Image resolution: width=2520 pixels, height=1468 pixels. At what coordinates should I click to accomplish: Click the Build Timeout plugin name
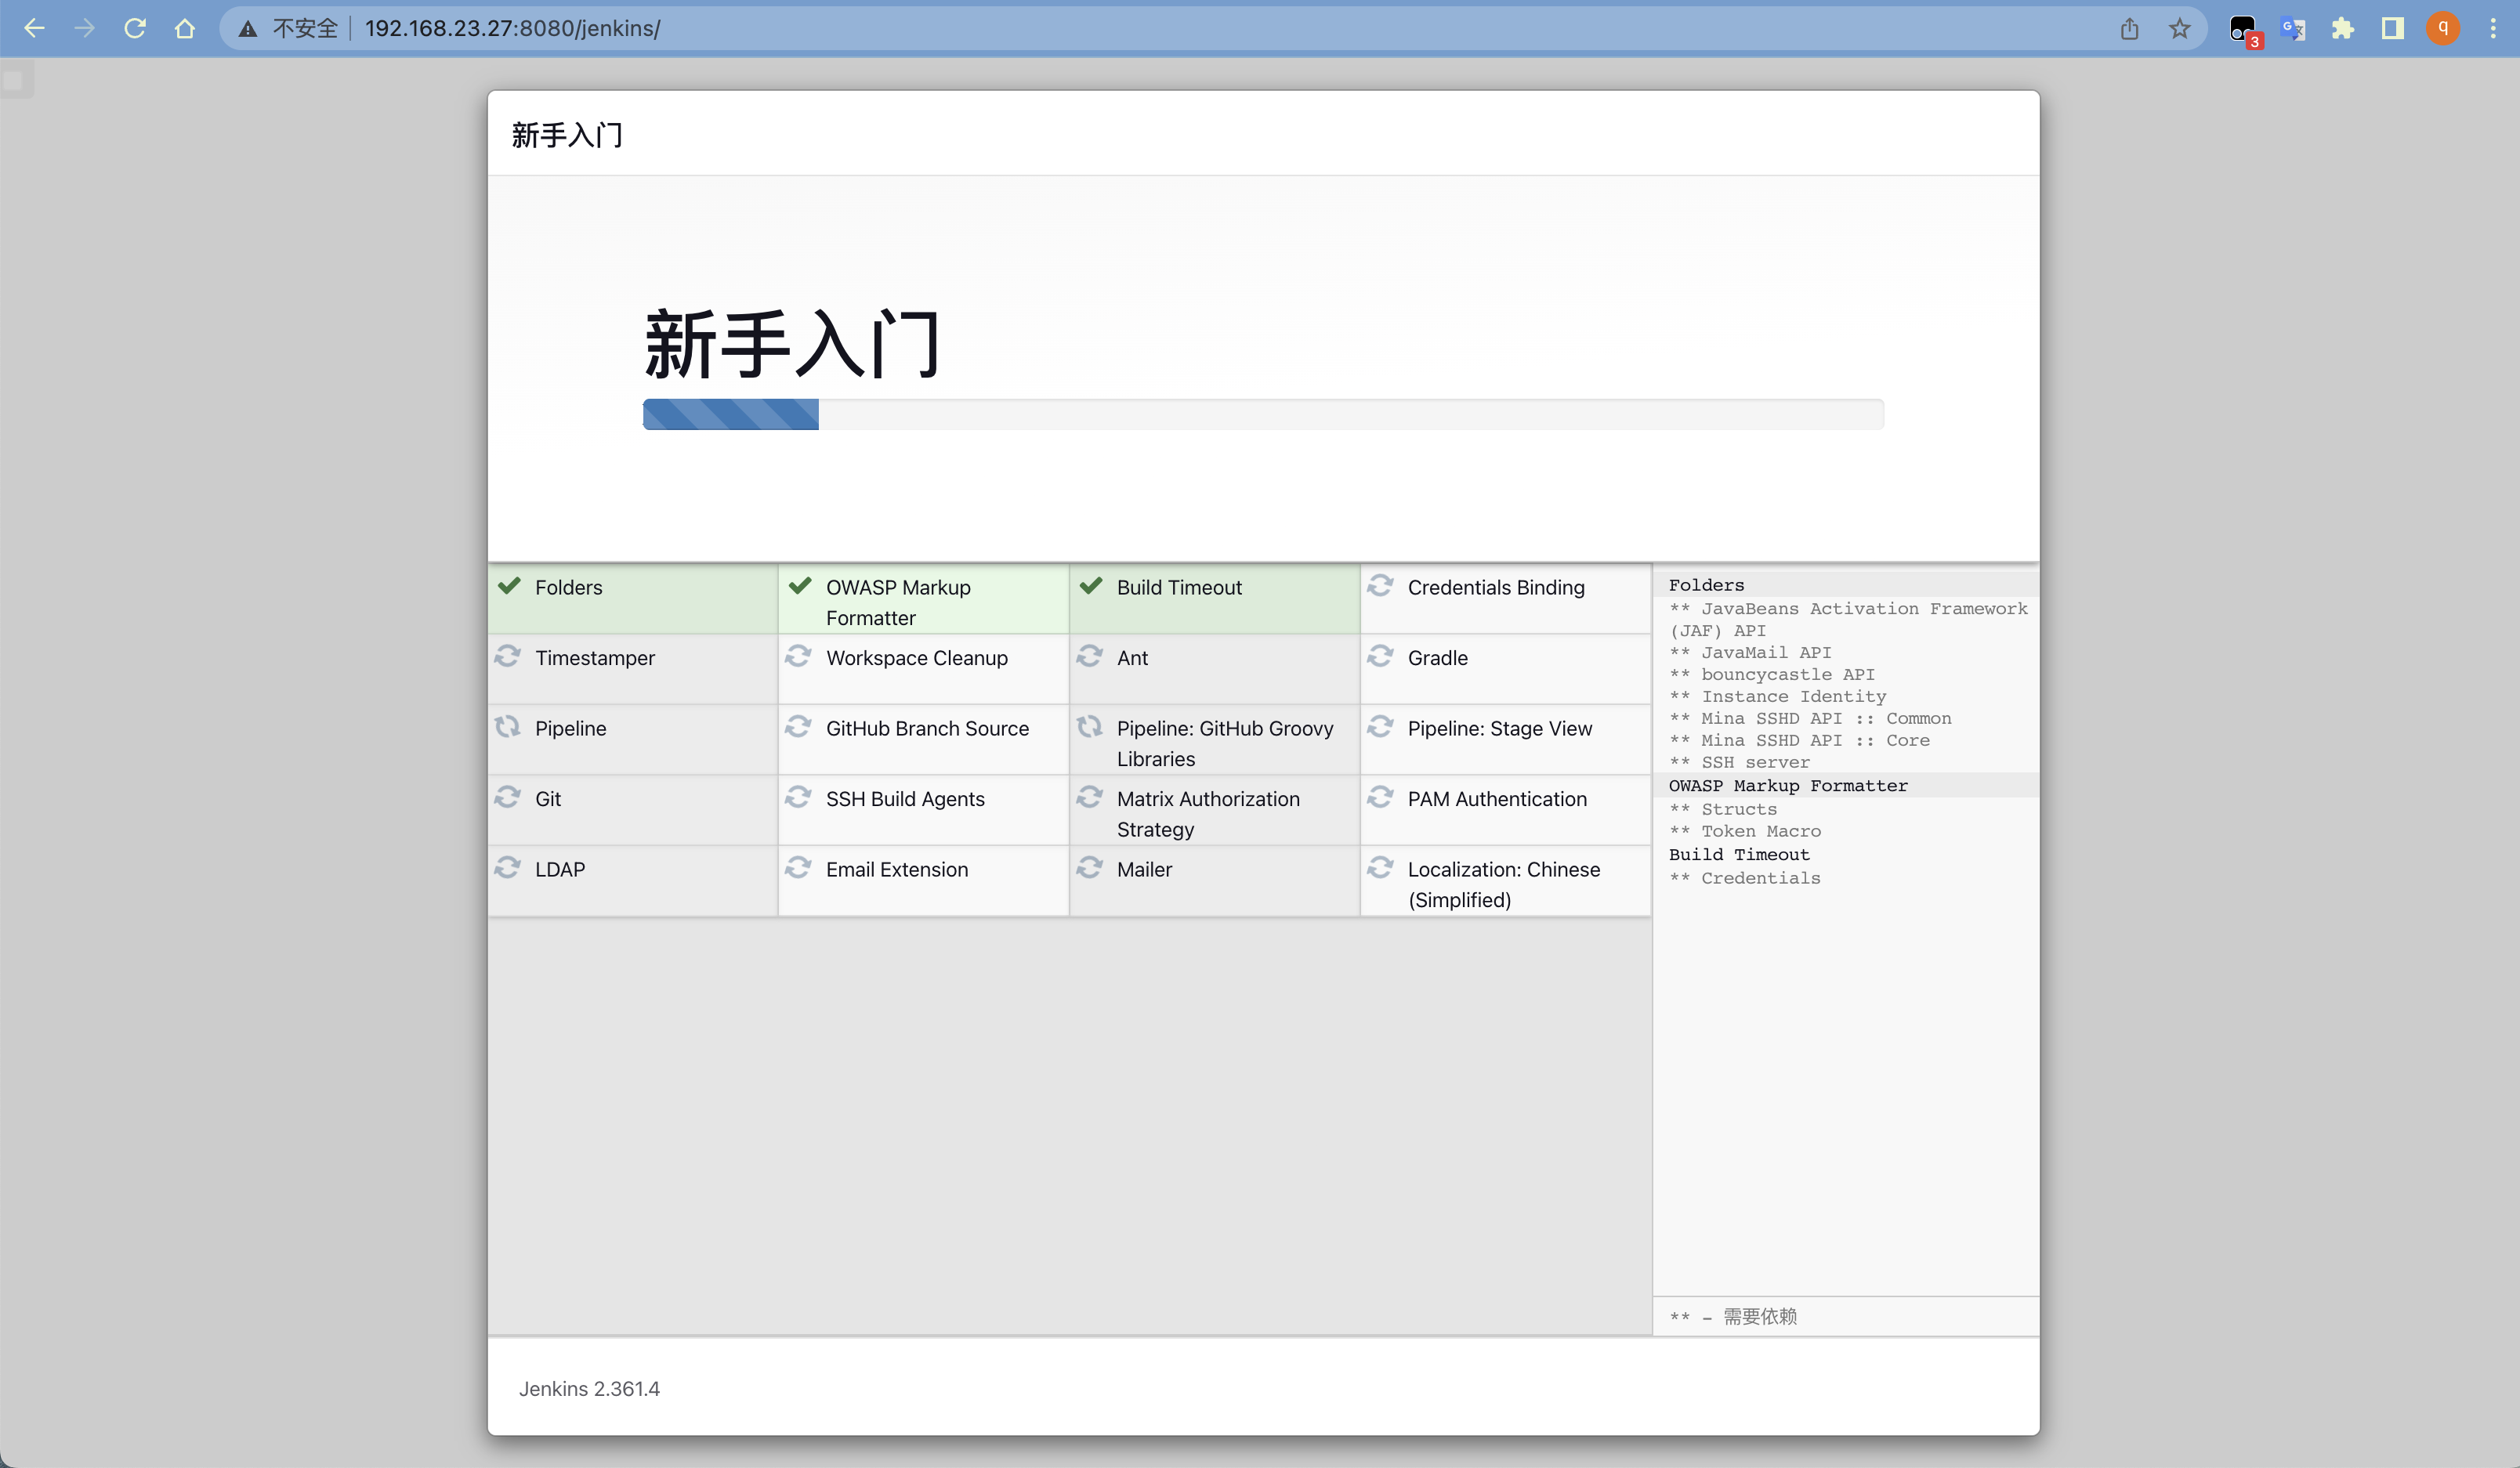click(x=1179, y=588)
